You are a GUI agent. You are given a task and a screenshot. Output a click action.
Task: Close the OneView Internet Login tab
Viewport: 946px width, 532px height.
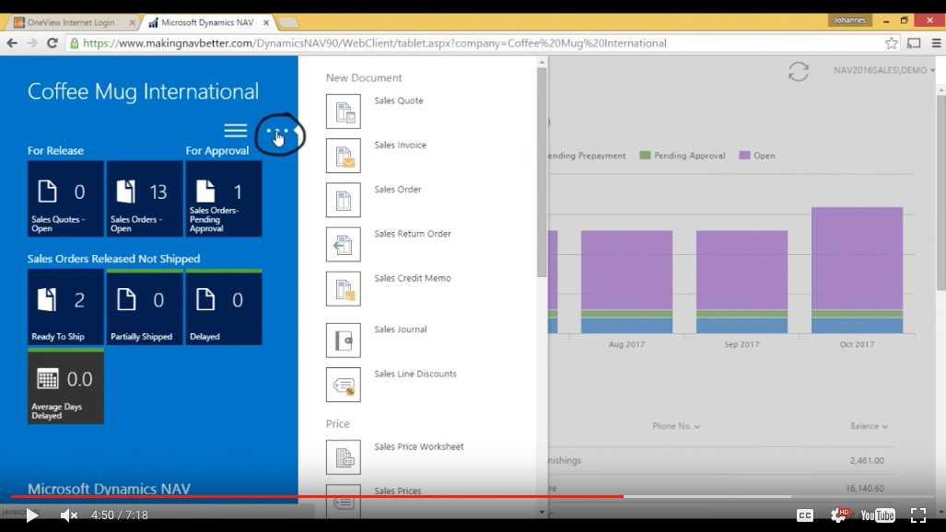pyautogui.click(x=132, y=22)
